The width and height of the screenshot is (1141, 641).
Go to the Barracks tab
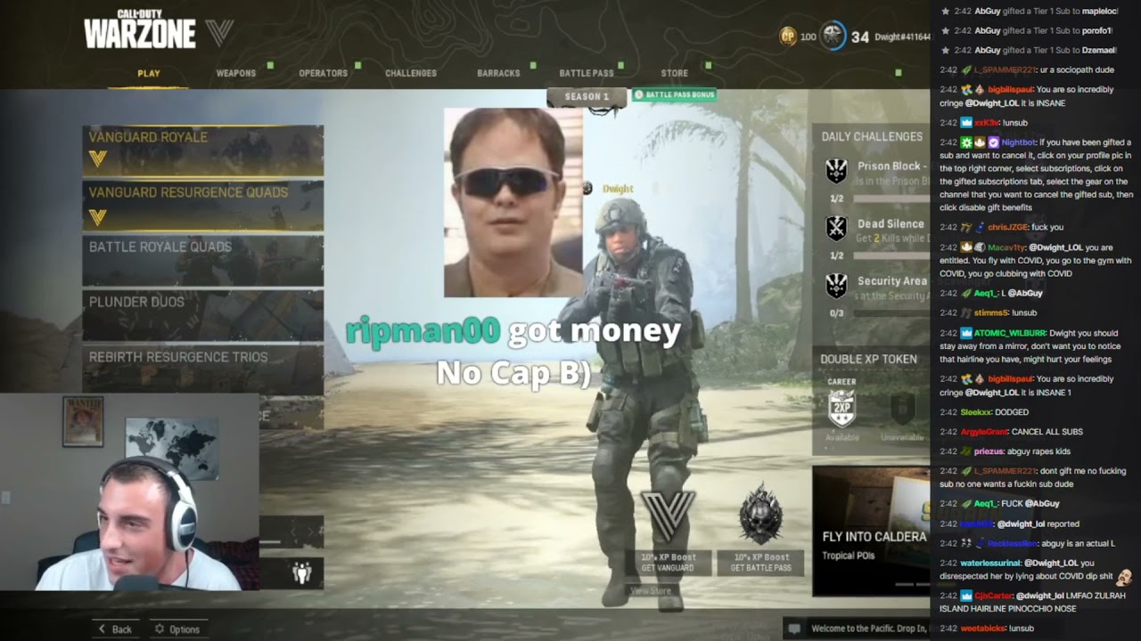pyautogui.click(x=498, y=73)
